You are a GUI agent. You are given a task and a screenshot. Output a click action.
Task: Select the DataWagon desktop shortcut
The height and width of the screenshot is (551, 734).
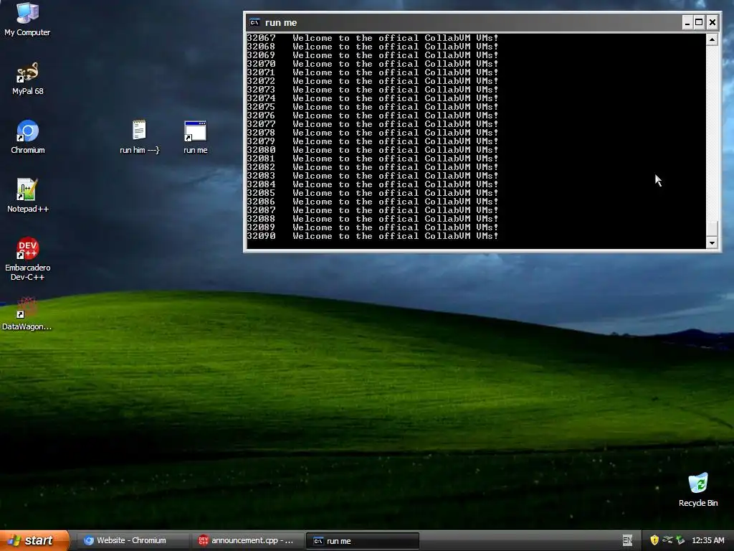[27, 314]
